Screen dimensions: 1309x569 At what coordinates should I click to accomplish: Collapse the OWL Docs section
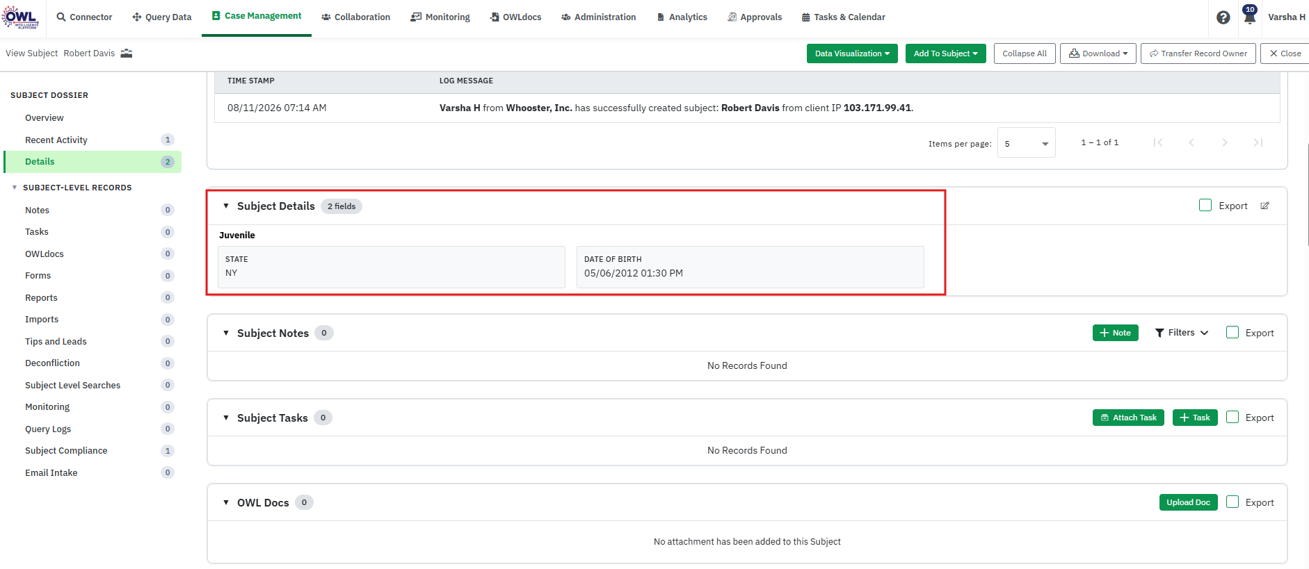(226, 502)
